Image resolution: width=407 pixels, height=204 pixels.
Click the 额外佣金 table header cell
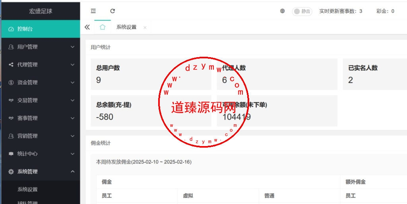click(374, 182)
